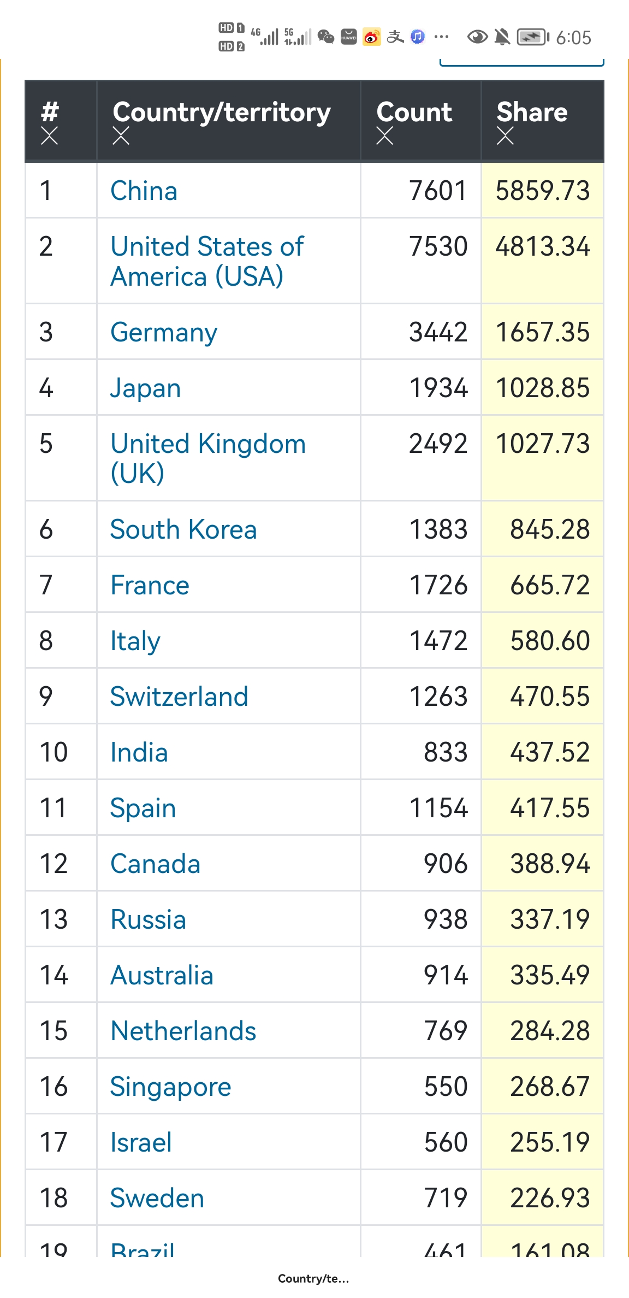
Task: Show more notifications via three-dots icon
Action: [x=441, y=37]
